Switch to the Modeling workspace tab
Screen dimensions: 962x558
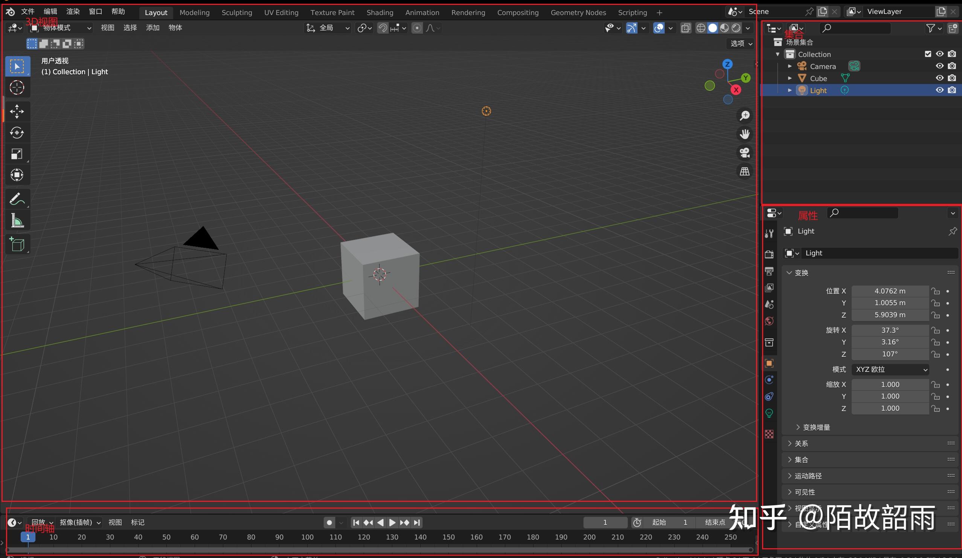point(194,12)
